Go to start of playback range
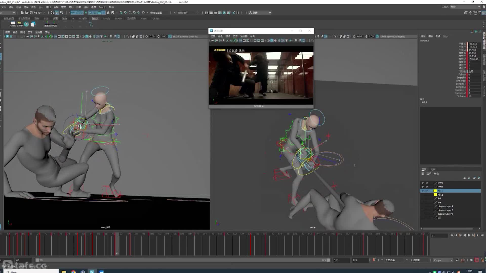Image resolution: width=486 pixels, height=273 pixels. point(451,235)
